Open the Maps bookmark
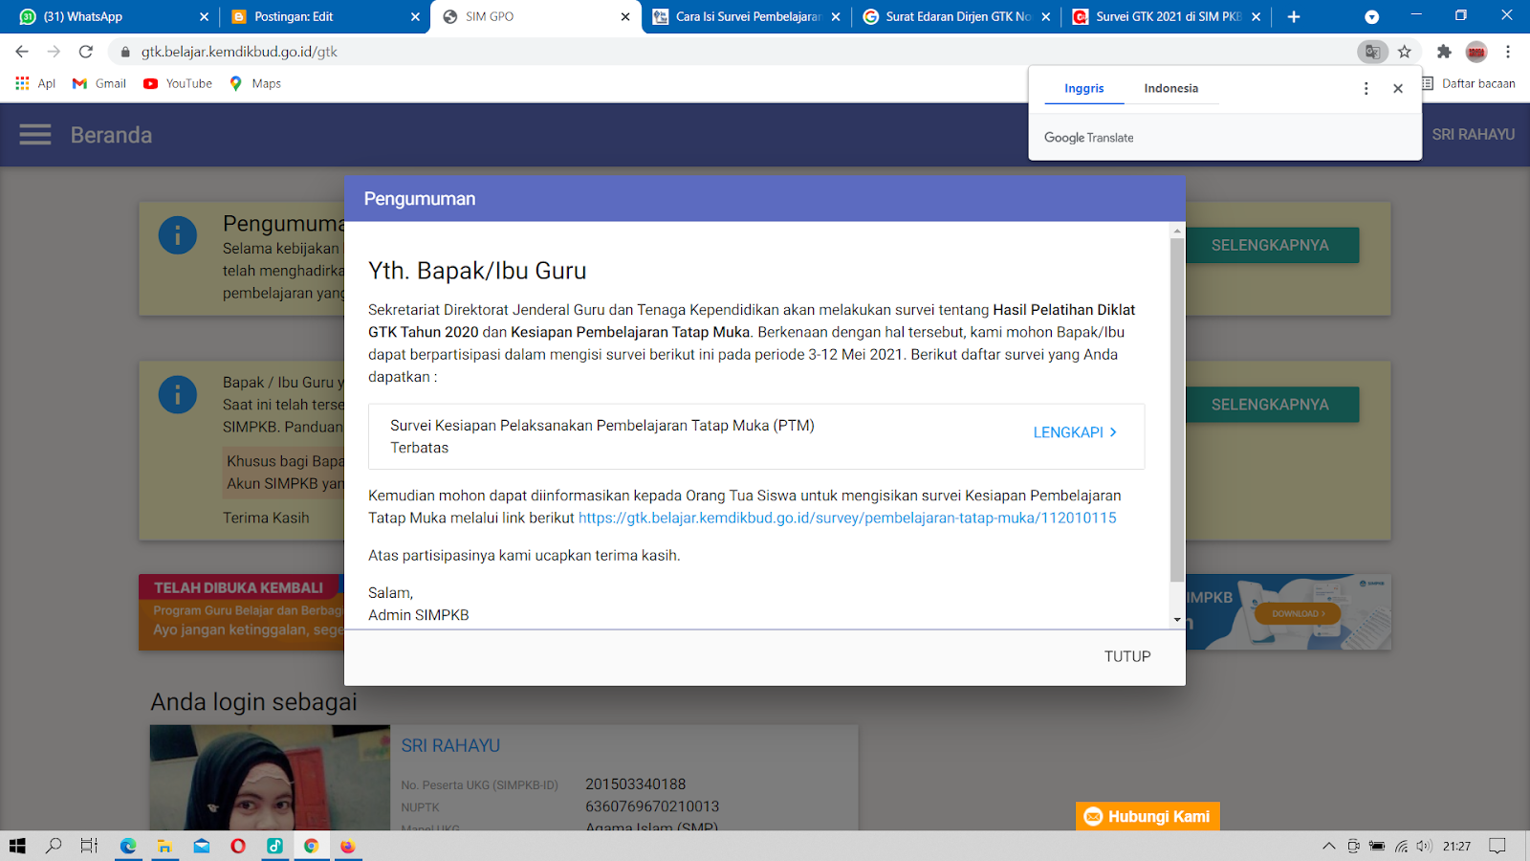 pos(255,83)
